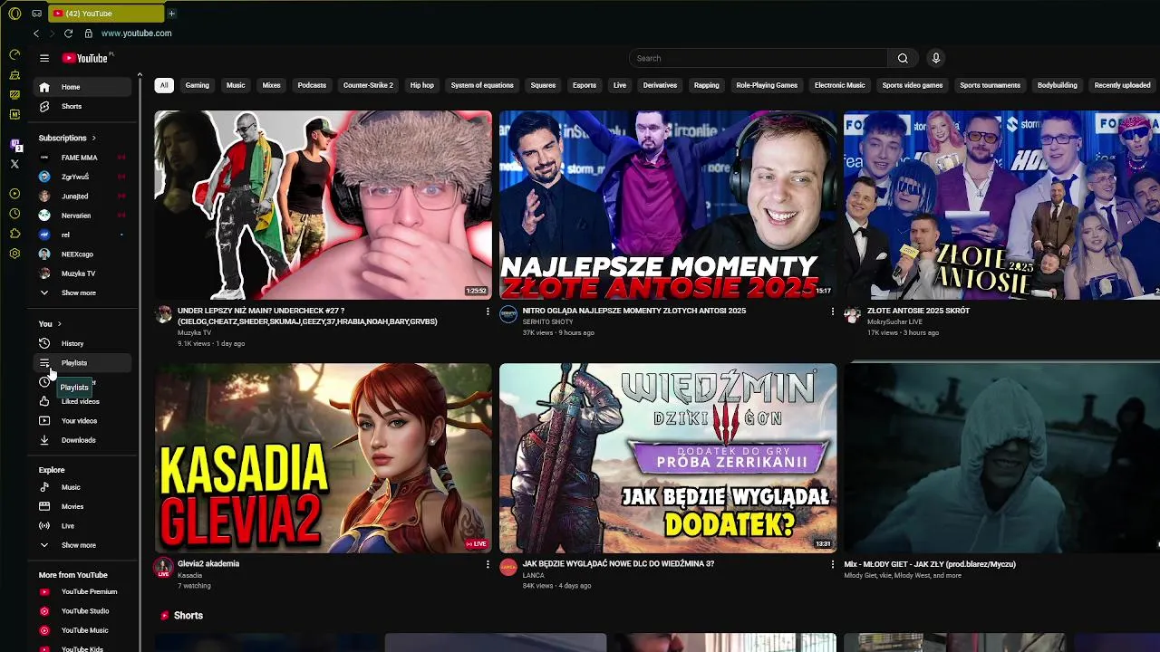Open Wiedźmin Dziki Gon dodatek thumbnail
The width and height of the screenshot is (1160, 652).
pos(668,458)
